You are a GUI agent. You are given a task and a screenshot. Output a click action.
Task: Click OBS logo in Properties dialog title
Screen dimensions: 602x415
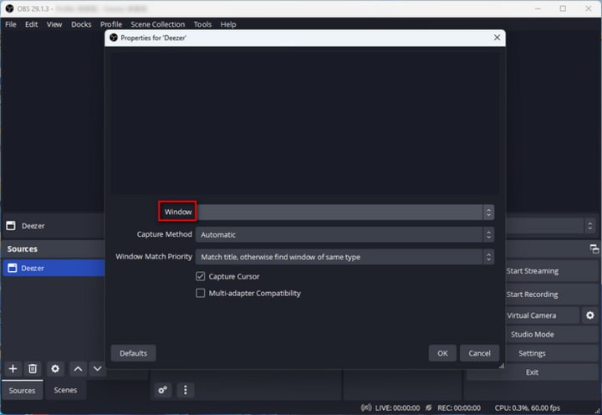pos(114,38)
